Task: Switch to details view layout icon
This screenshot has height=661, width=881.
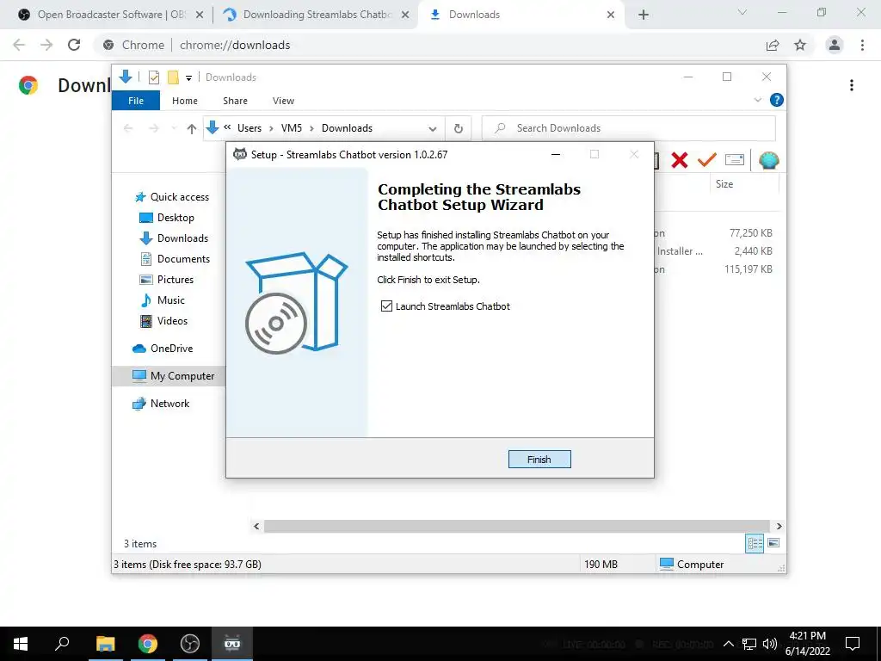Action: (755, 543)
